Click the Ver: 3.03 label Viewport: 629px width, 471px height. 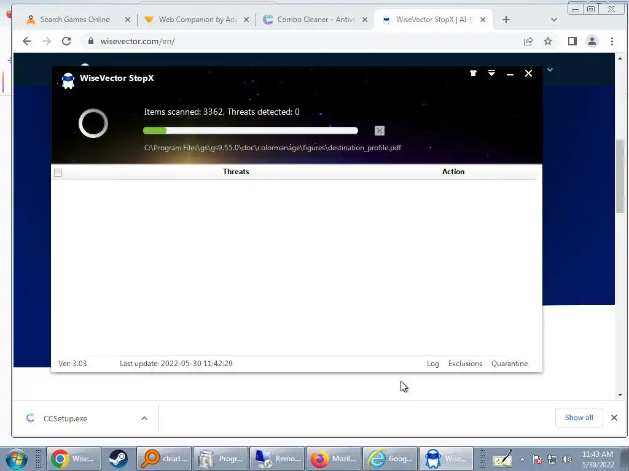click(72, 364)
